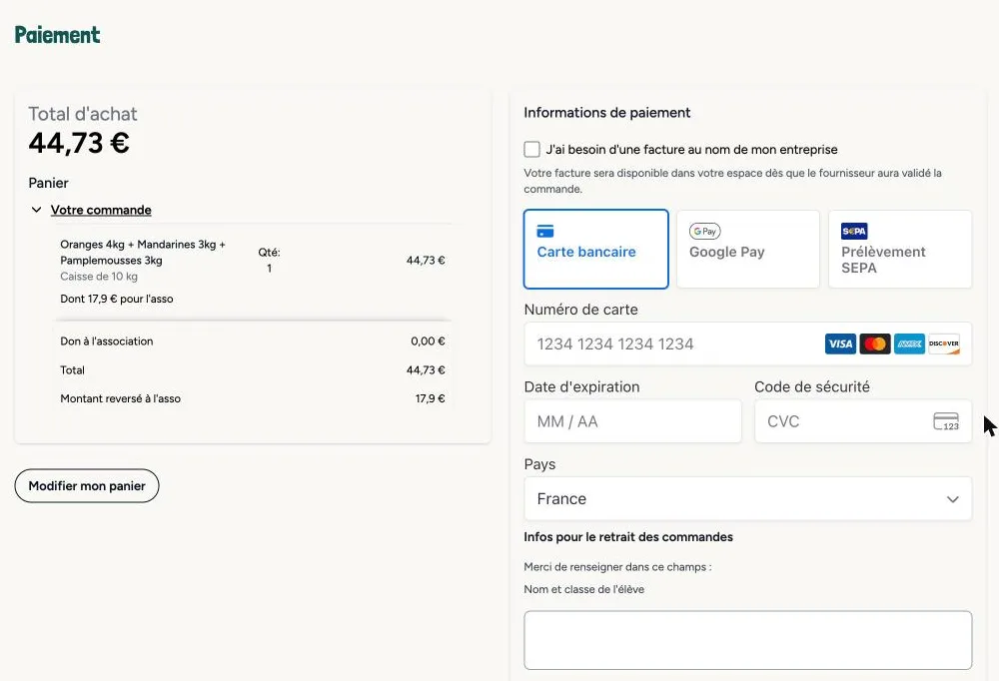Click the Mastercard logo
Viewport: 999px width, 681px height.
point(875,344)
